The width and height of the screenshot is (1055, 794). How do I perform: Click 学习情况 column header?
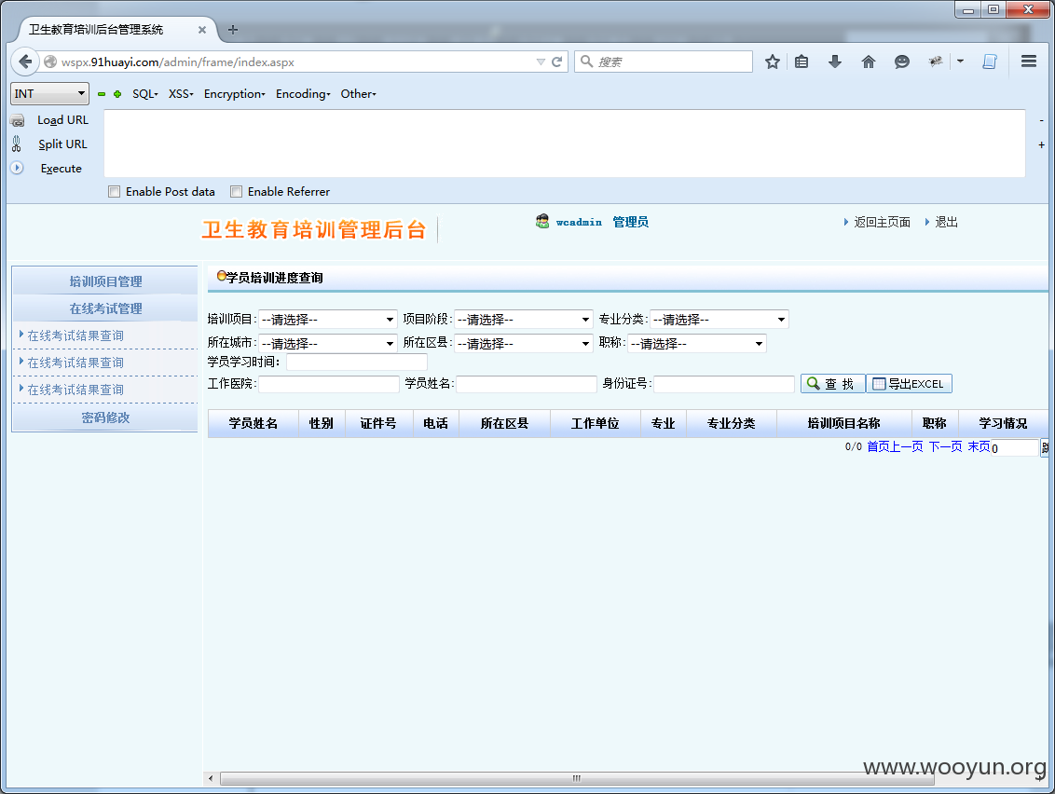click(1003, 423)
